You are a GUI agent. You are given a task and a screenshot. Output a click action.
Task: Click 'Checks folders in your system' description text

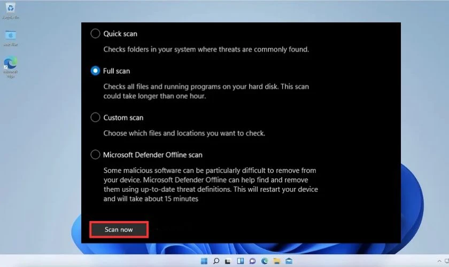click(206, 49)
